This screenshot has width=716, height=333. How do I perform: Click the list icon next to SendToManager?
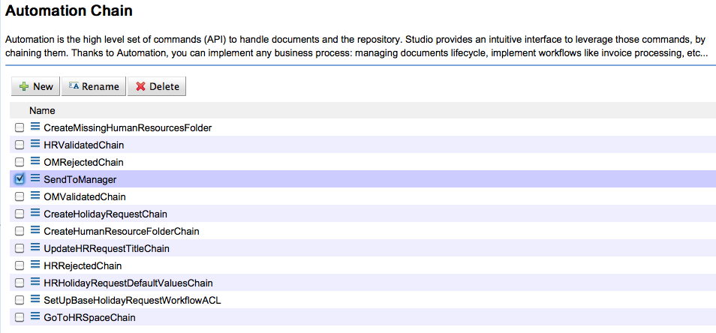(35, 178)
